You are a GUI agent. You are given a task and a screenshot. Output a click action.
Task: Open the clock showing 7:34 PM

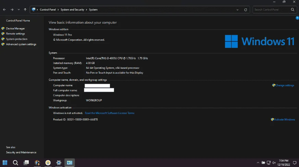(x=284, y=163)
